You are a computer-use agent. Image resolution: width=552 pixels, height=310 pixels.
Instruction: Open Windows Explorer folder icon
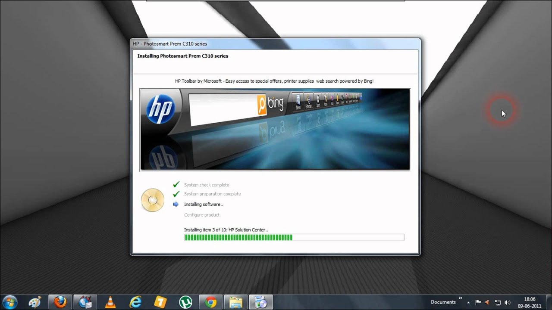pyautogui.click(x=236, y=302)
